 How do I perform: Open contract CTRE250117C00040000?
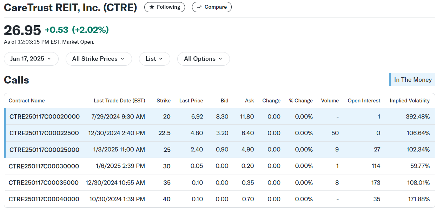coord(44,199)
